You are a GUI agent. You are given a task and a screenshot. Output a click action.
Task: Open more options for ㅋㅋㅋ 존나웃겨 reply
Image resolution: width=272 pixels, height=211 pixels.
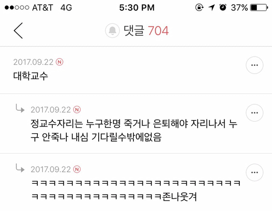click(x=255, y=172)
